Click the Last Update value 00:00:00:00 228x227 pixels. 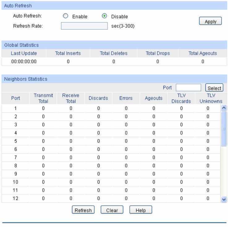(24, 62)
